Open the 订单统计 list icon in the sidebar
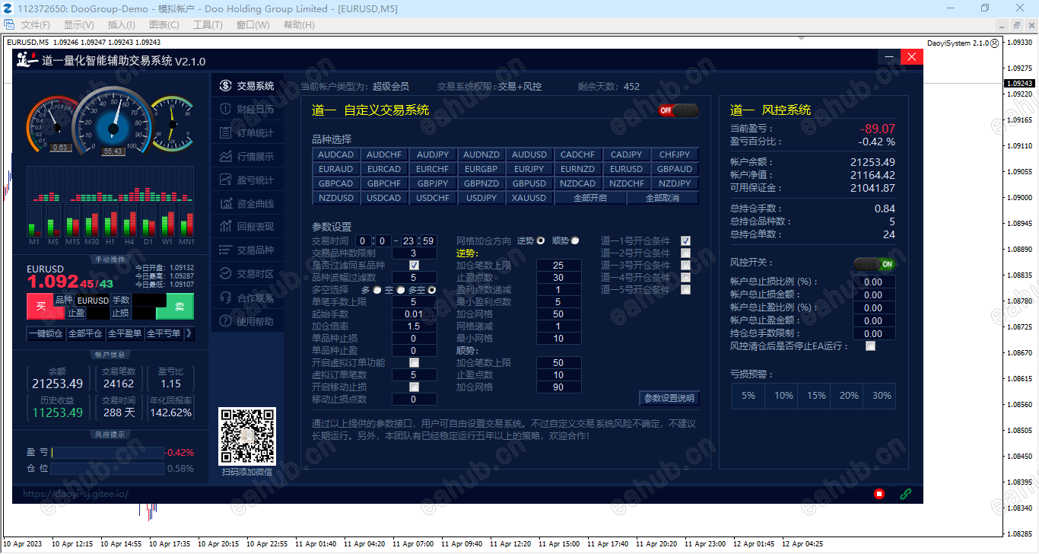Viewport: 1039px width, 554px height. (x=225, y=133)
